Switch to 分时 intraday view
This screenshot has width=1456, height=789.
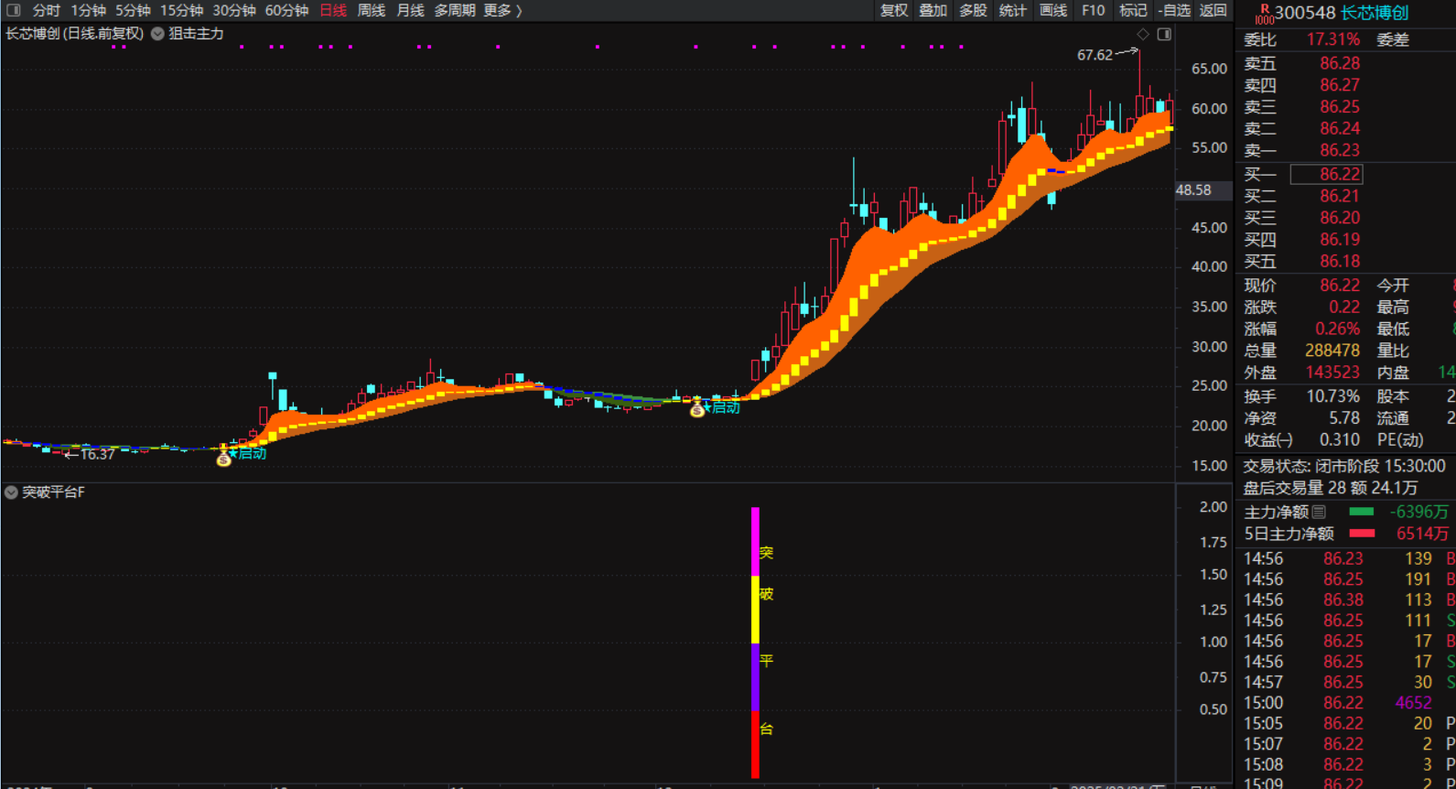click(x=46, y=10)
